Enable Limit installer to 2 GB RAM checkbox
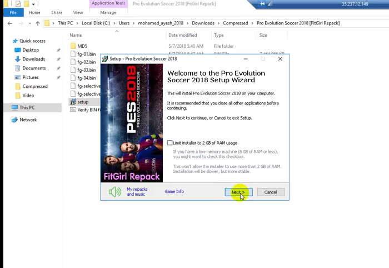389x268 pixels. [x=169, y=143]
